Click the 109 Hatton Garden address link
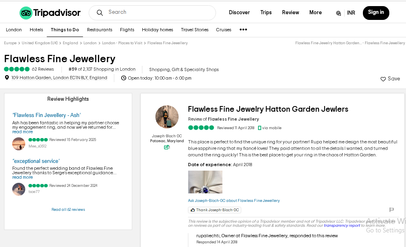The image size is (406, 247). (59, 78)
